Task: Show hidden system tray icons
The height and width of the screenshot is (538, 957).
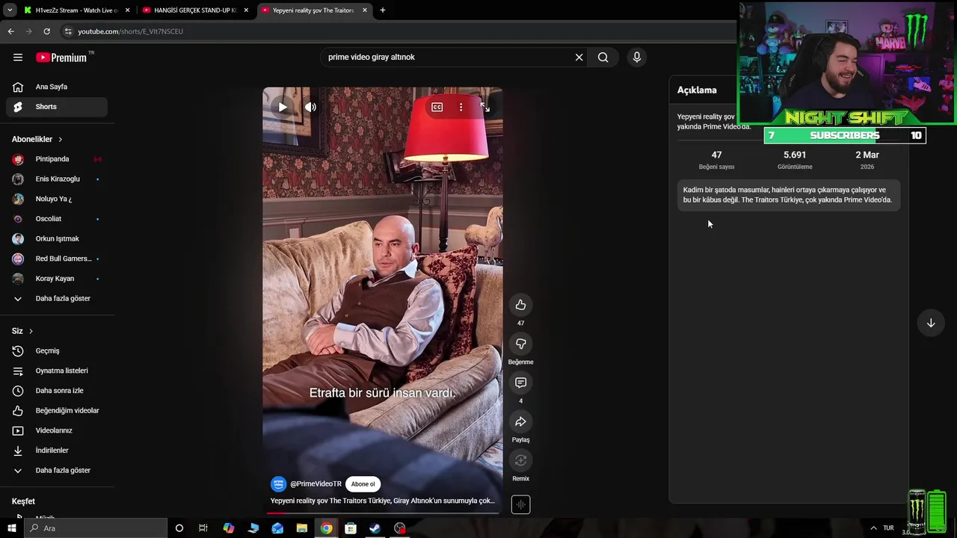Action: 873,528
